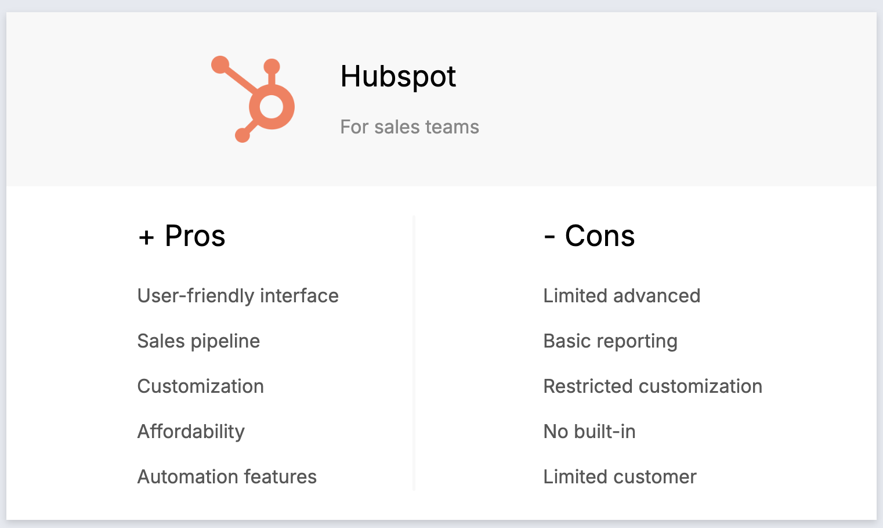Click the 'No built-in' con entry
This screenshot has height=528, width=883.
point(589,432)
